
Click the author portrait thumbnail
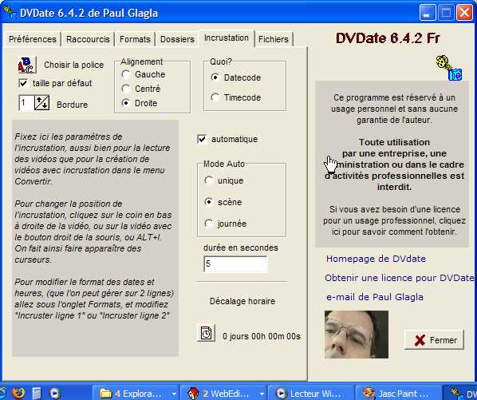[357, 335]
